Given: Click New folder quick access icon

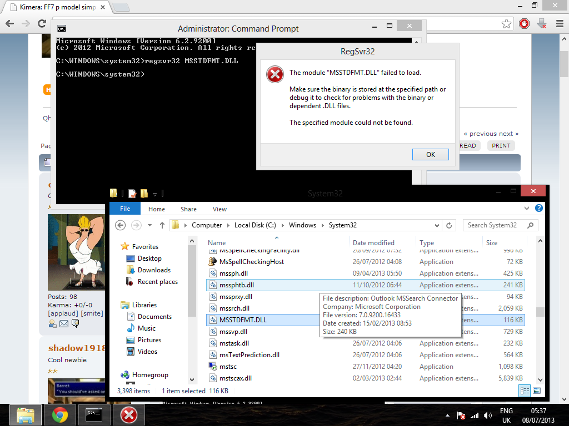Looking at the screenshot, I should coord(144,194).
